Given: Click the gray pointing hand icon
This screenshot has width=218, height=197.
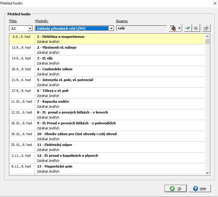Looking at the screenshot, I should pyautogui.click(x=195, y=28).
